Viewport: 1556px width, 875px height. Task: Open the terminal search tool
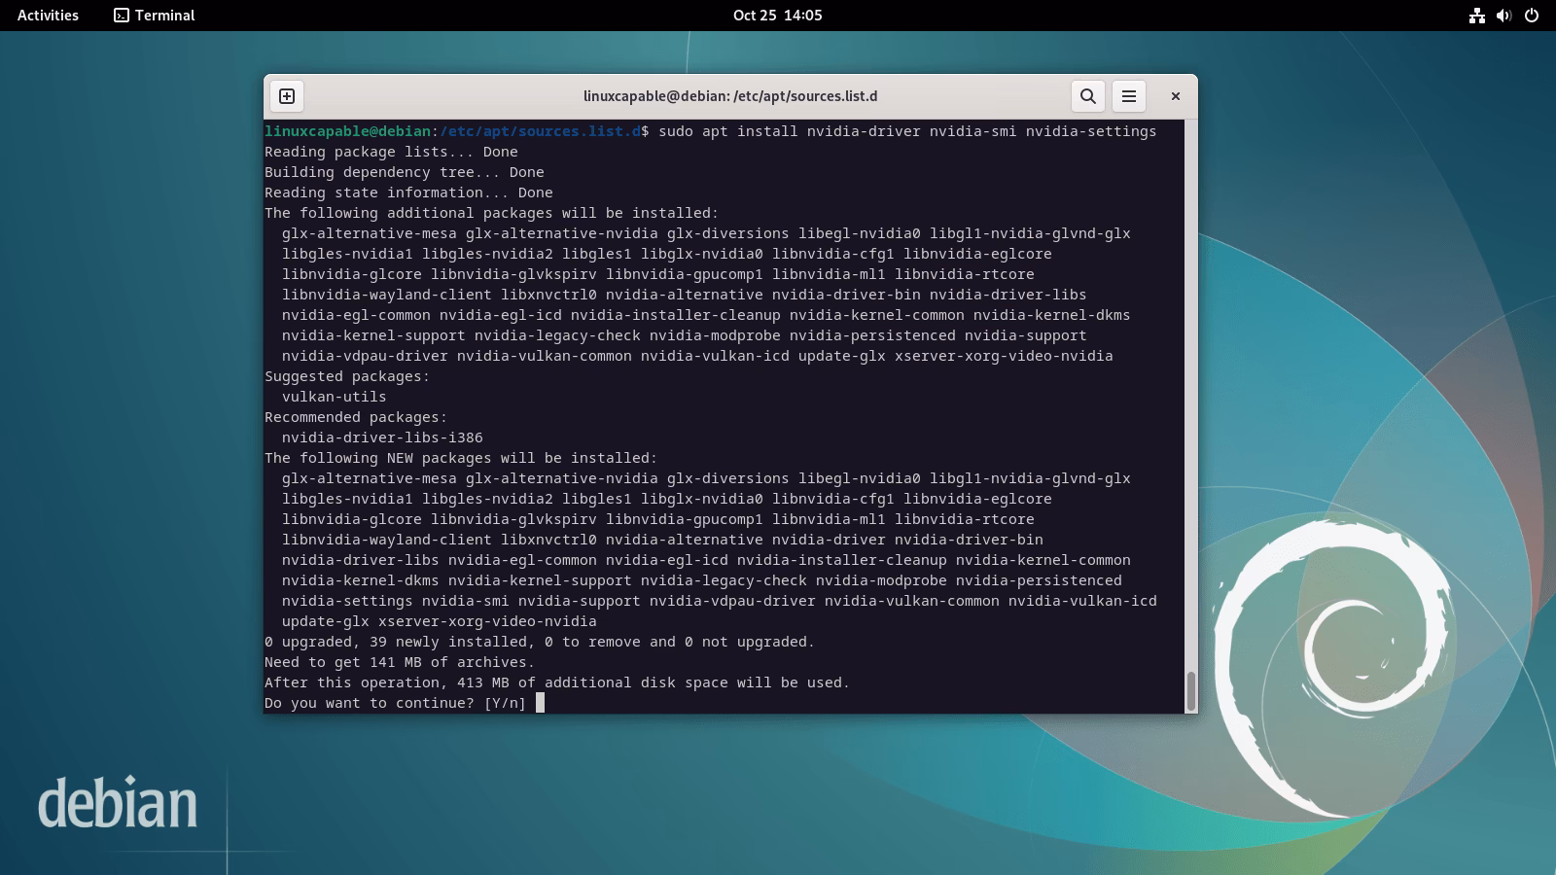(x=1088, y=96)
